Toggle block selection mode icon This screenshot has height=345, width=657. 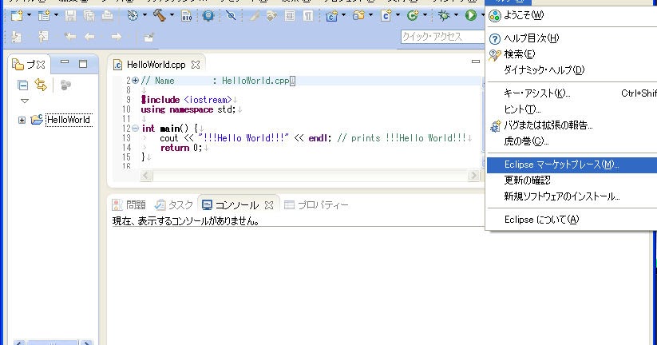point(290,16)
